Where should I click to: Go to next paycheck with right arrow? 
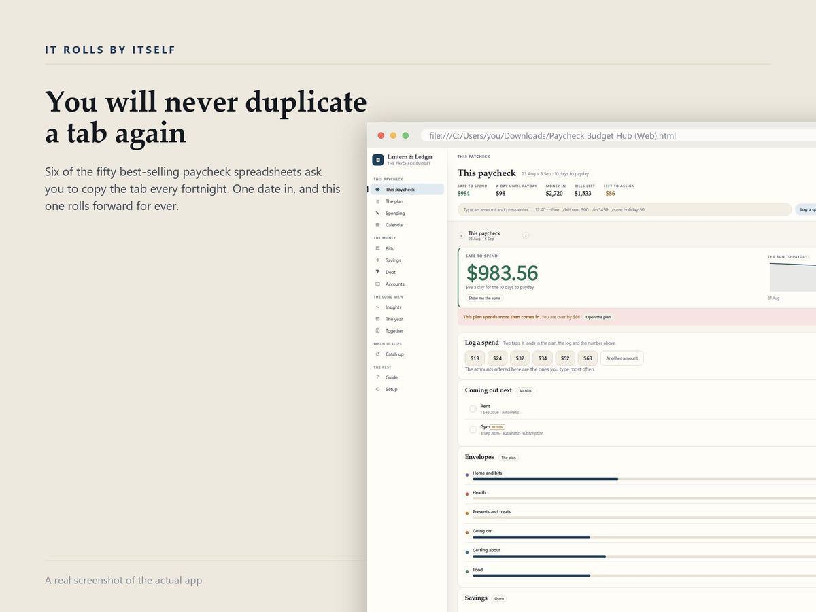(526, 236)
